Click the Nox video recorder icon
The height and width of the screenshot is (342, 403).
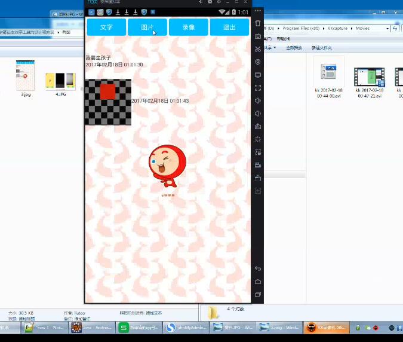coord(258,165)
